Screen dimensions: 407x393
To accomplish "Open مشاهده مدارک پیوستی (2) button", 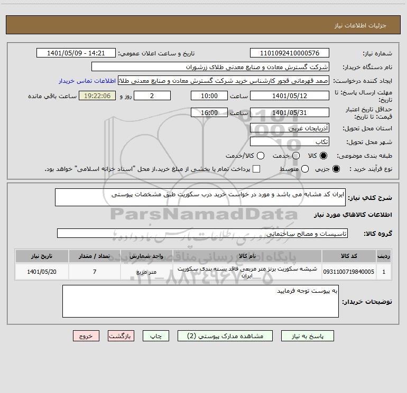I will coord(225,336).
